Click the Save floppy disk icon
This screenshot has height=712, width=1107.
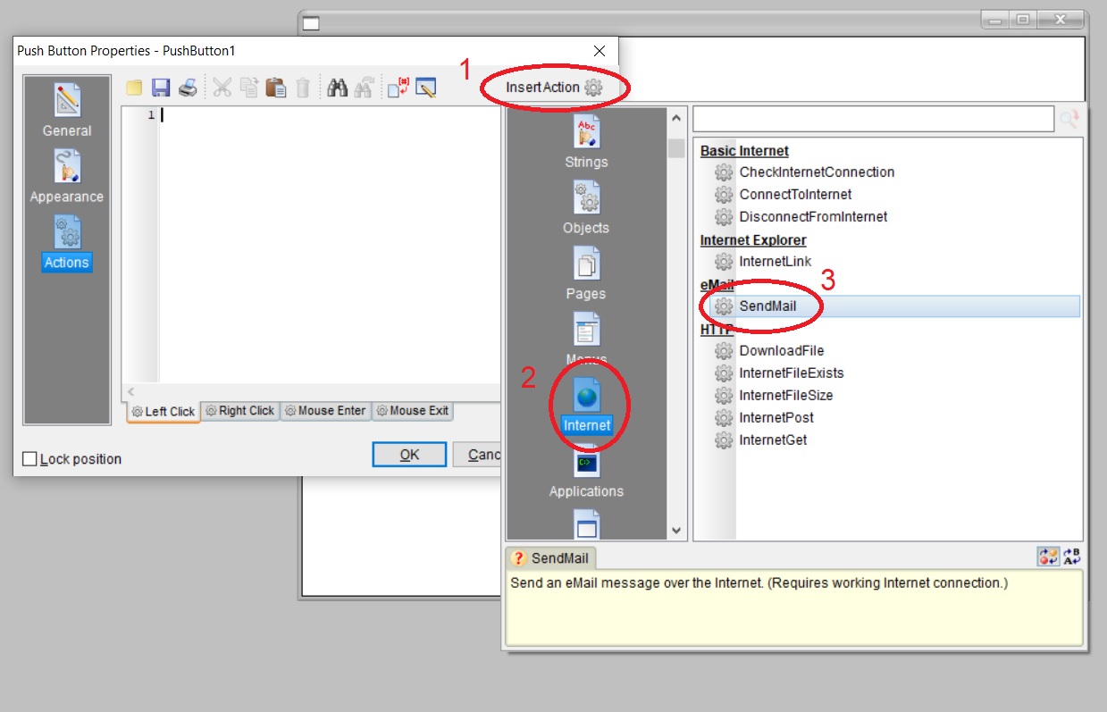pyautogui.click(x=161, y=88)
